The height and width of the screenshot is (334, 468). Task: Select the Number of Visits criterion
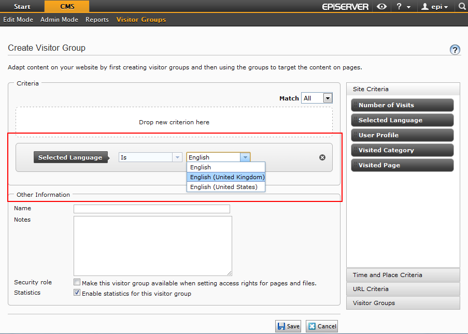pyautogui.click(x=402, y=105)
